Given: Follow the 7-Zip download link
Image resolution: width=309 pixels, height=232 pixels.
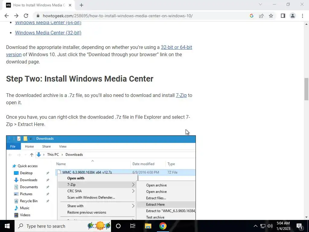Looking at the screenshot, I should pos(181,95).
